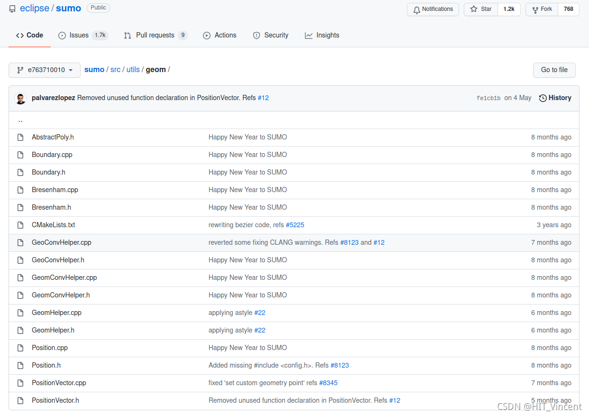Switch to the Security tab
The width and height of the screenshot is (589, 416).
coord(270,35)
